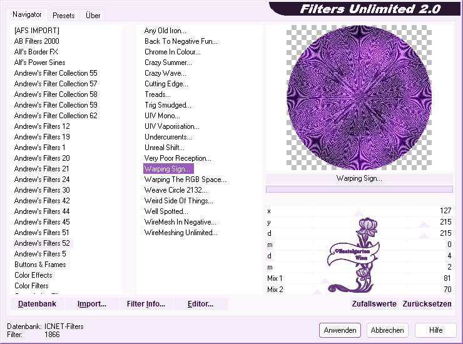This screenshot has height=344, width=463.
Task: Choose Crazy Summer... filter
Action: click(x=168, y=63)
